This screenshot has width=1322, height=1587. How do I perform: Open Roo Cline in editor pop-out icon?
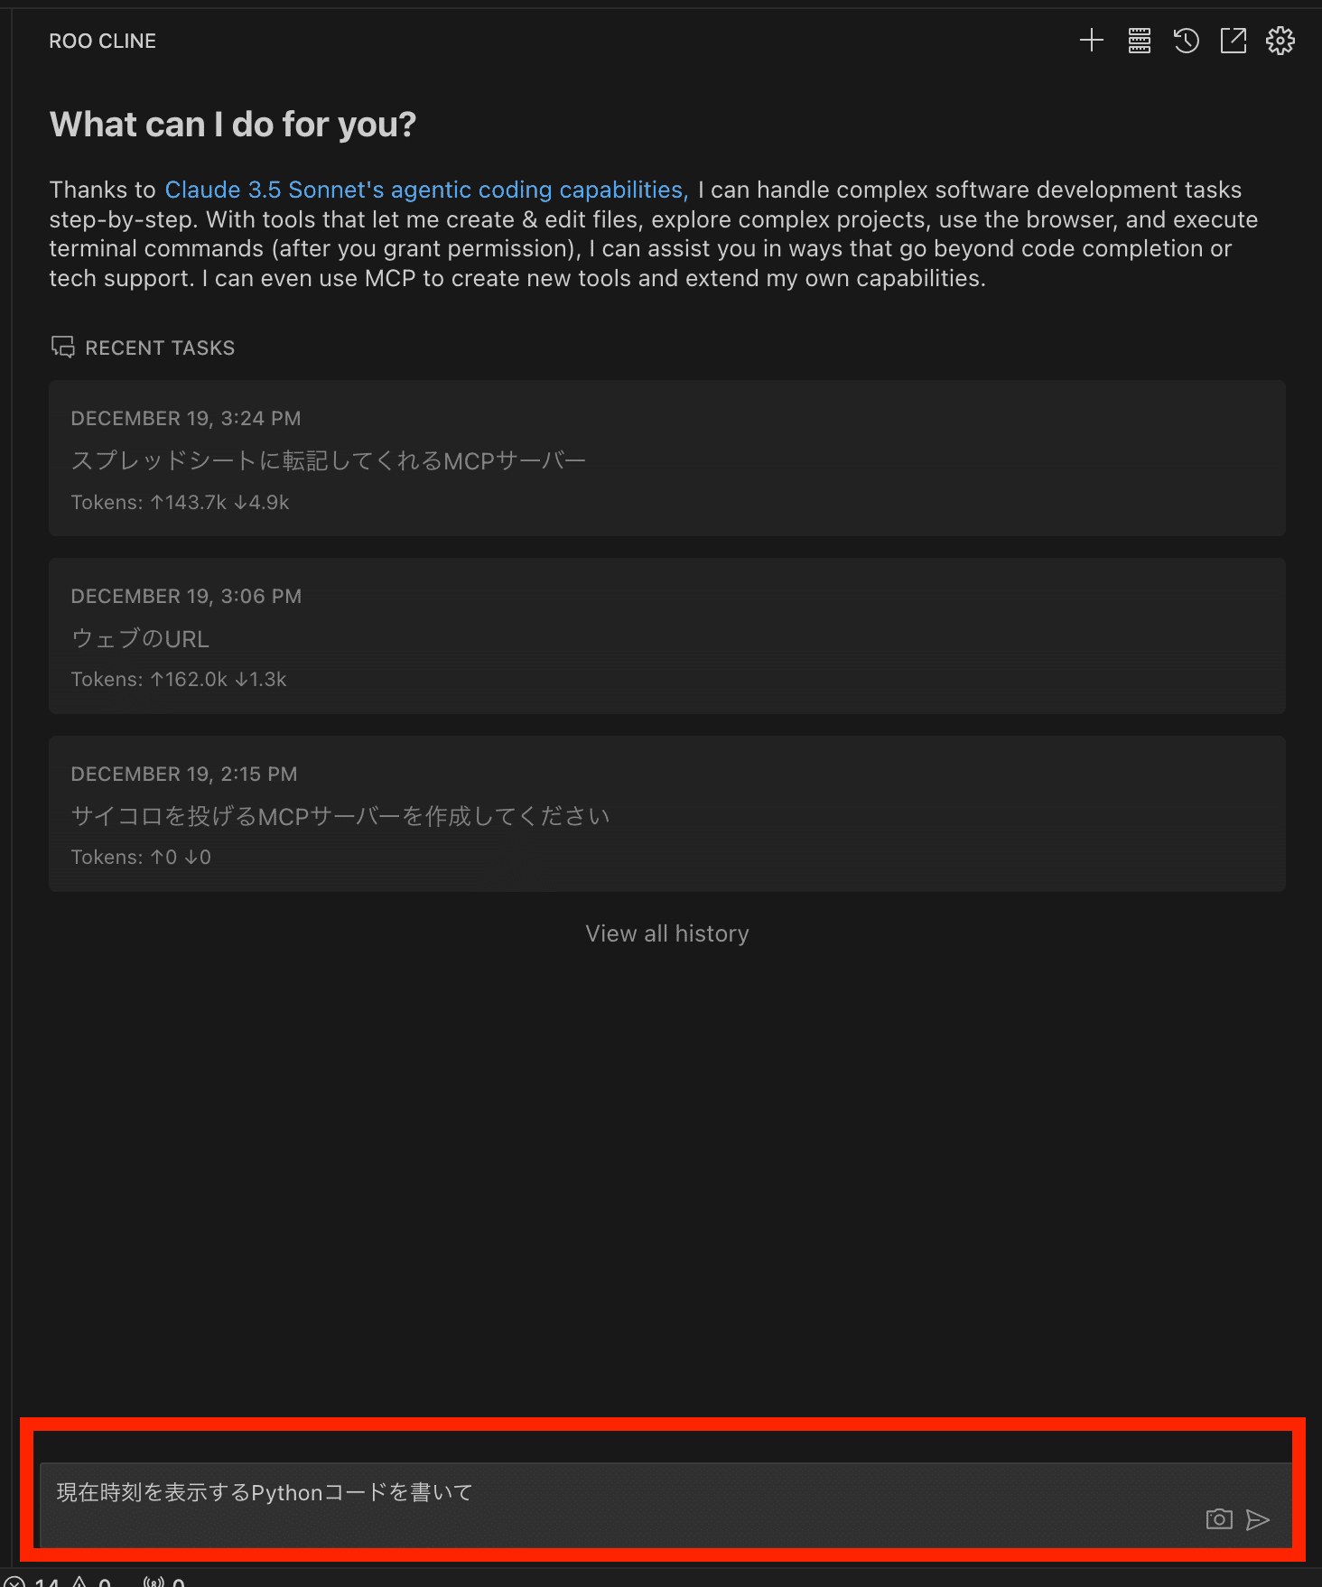[1234, 41]
